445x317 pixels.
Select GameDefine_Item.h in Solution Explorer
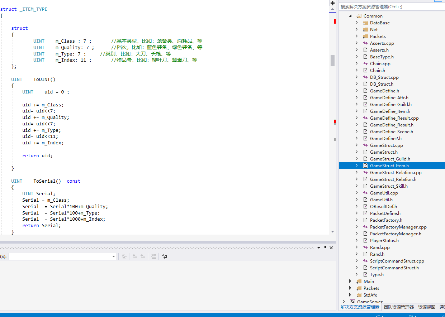point(390,111)
